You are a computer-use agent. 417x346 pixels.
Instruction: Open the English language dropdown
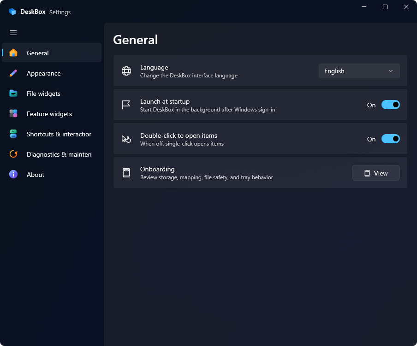pos(359,71)
